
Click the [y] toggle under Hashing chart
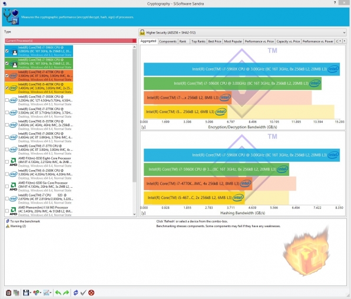[143, 213]
